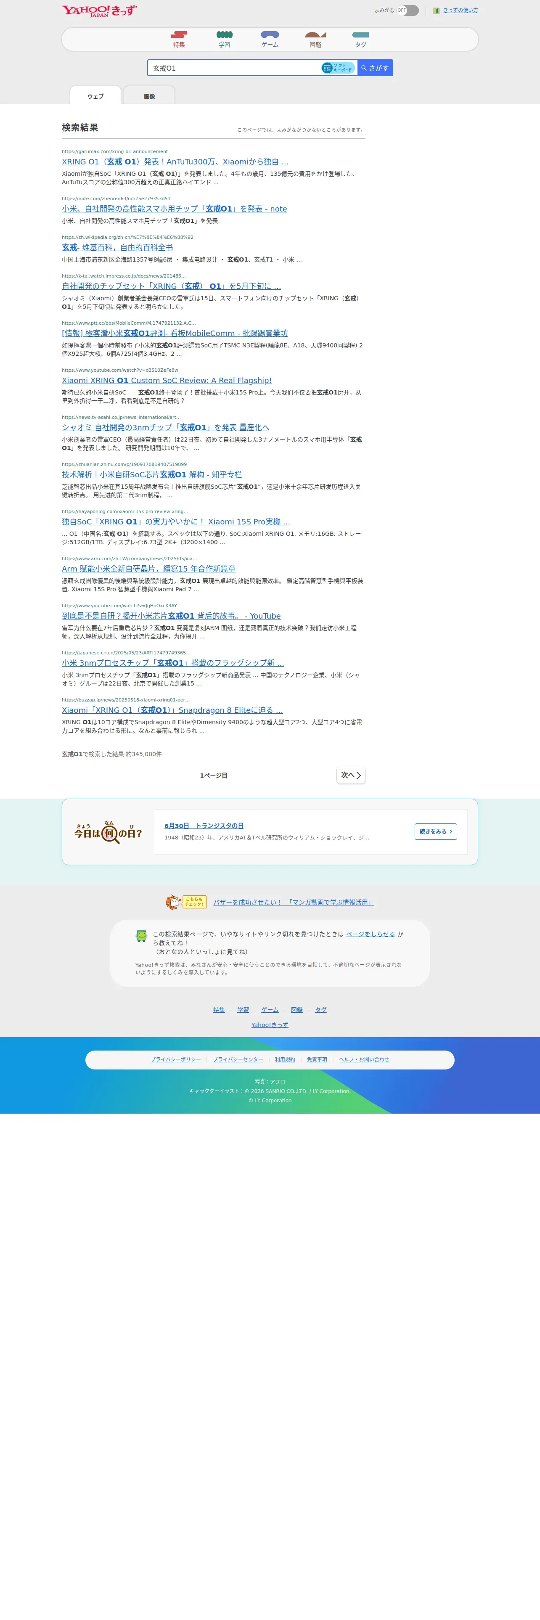Click the URL text garumax.com/xring-o1-announcement
This screenshot has height=1620, width=540.
pyautogui.click(x=115, y=151)
